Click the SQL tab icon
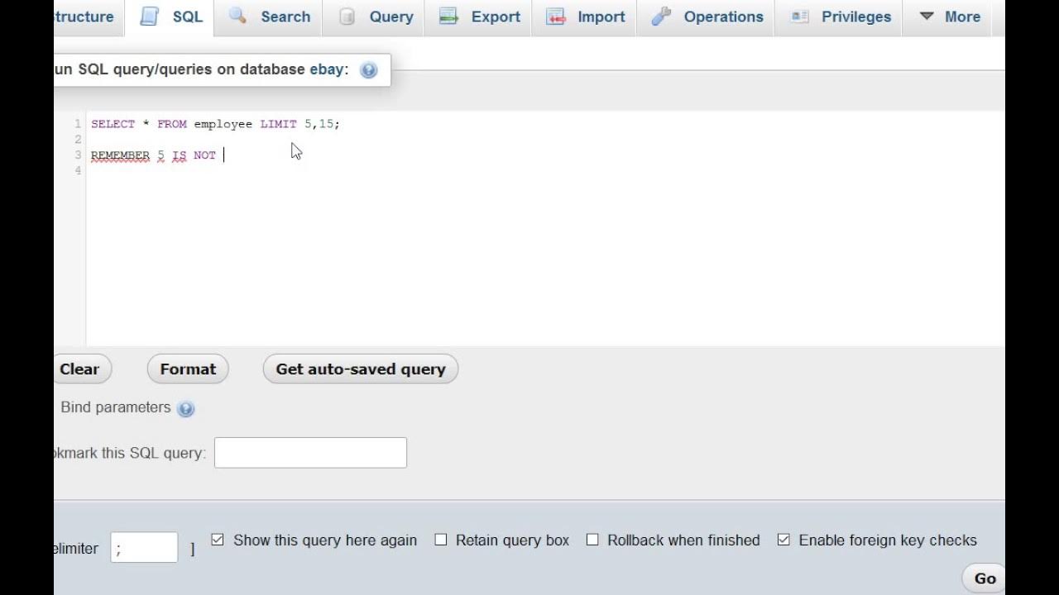 tap(150, 17)
